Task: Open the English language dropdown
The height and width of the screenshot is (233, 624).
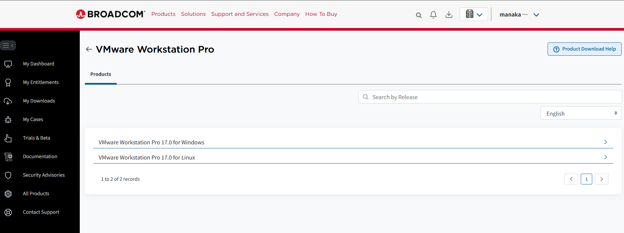Action: pos(581,113)
